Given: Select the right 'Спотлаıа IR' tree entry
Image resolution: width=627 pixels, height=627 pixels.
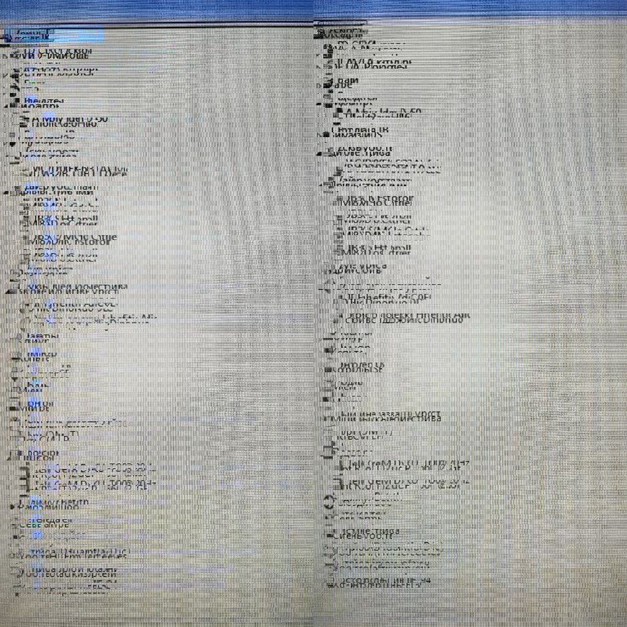Looking at the screenshot, I should (x=360, y=130).
